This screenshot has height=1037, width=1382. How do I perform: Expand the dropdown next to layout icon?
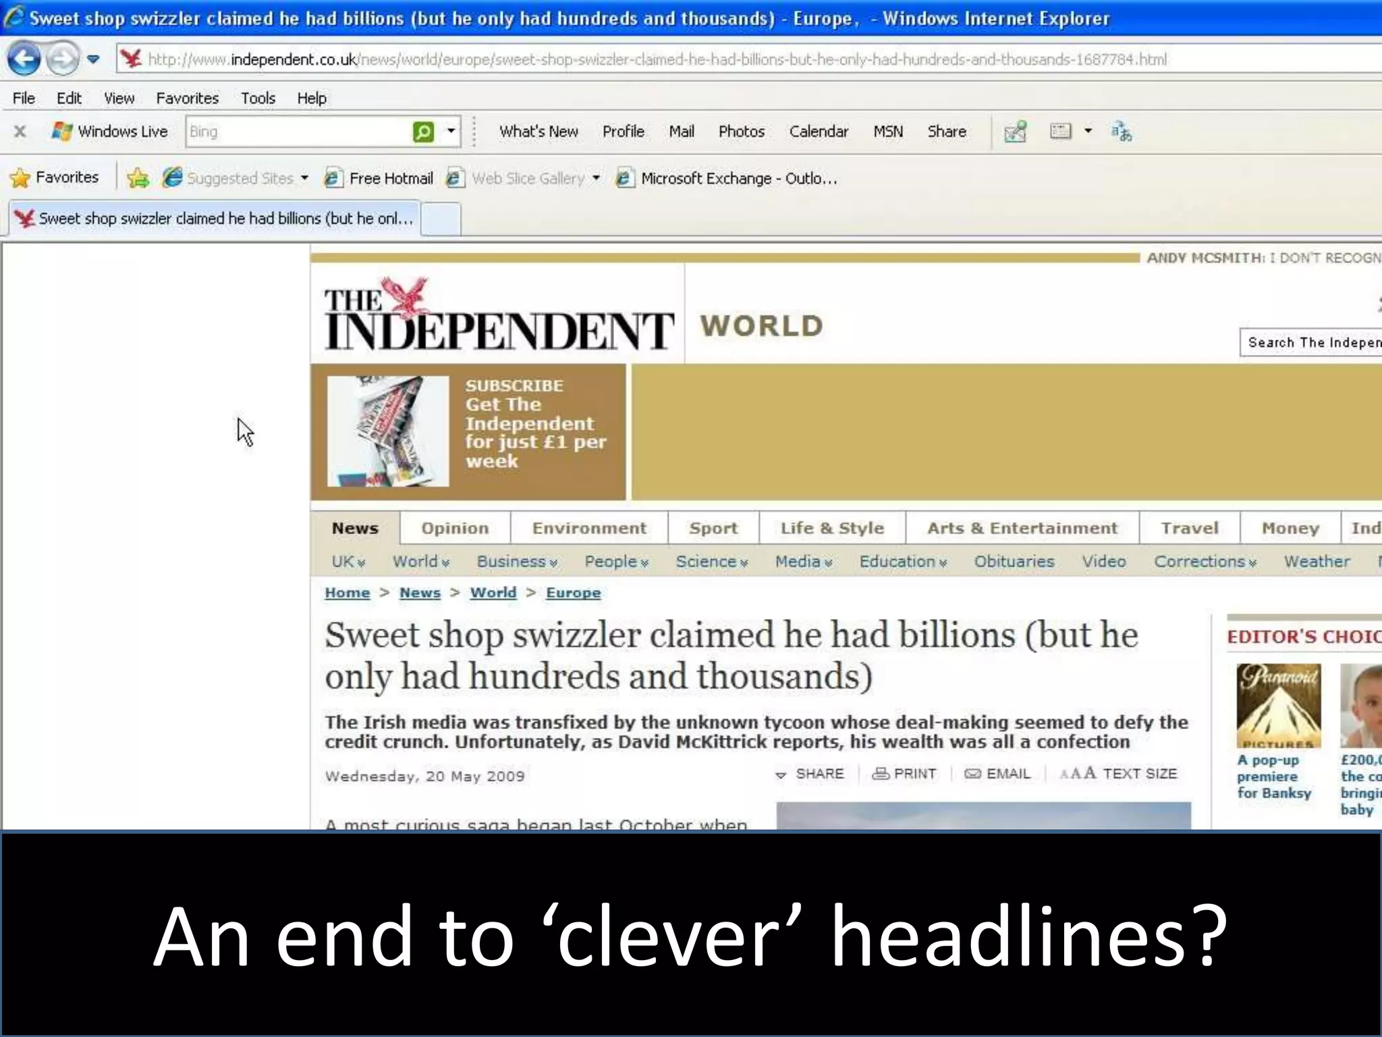[x=1088, y=131]
